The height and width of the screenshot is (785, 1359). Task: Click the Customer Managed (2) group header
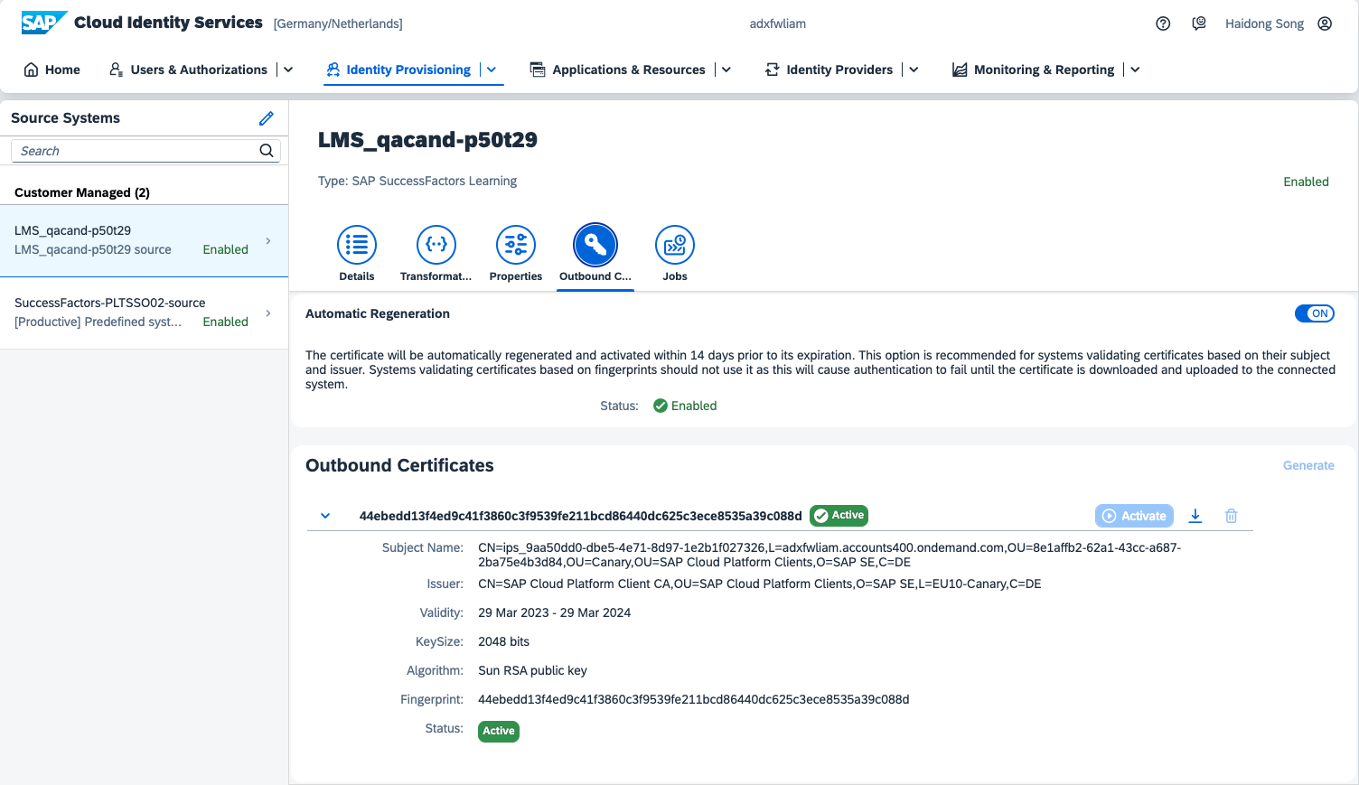pyautogui.click(x=82, y=192)
